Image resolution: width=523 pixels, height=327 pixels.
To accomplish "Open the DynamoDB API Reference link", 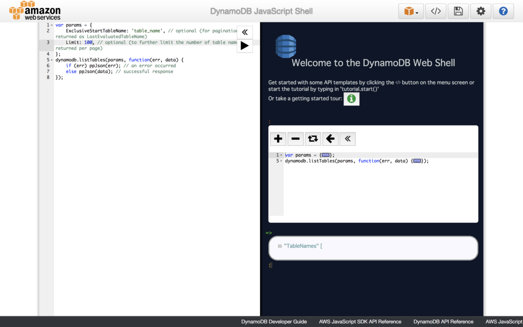I will (443, 322).
